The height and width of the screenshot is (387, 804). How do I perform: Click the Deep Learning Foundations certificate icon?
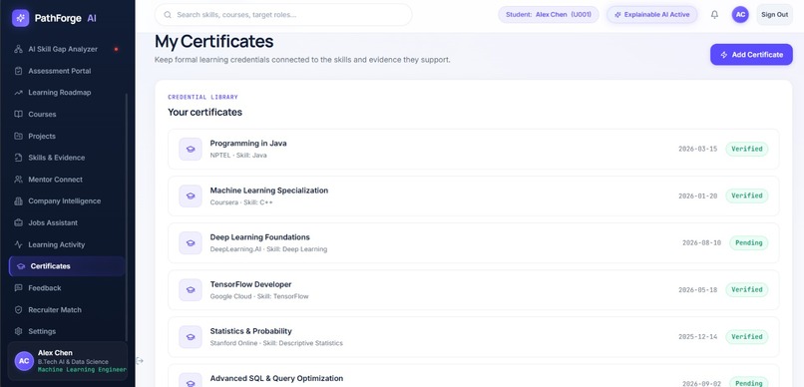coord(191,243)
